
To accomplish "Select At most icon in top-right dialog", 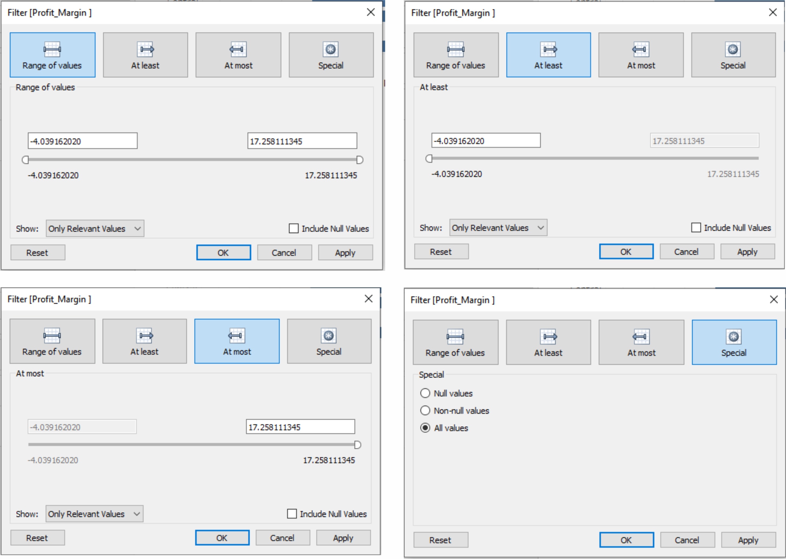I will tap(641, 55).
